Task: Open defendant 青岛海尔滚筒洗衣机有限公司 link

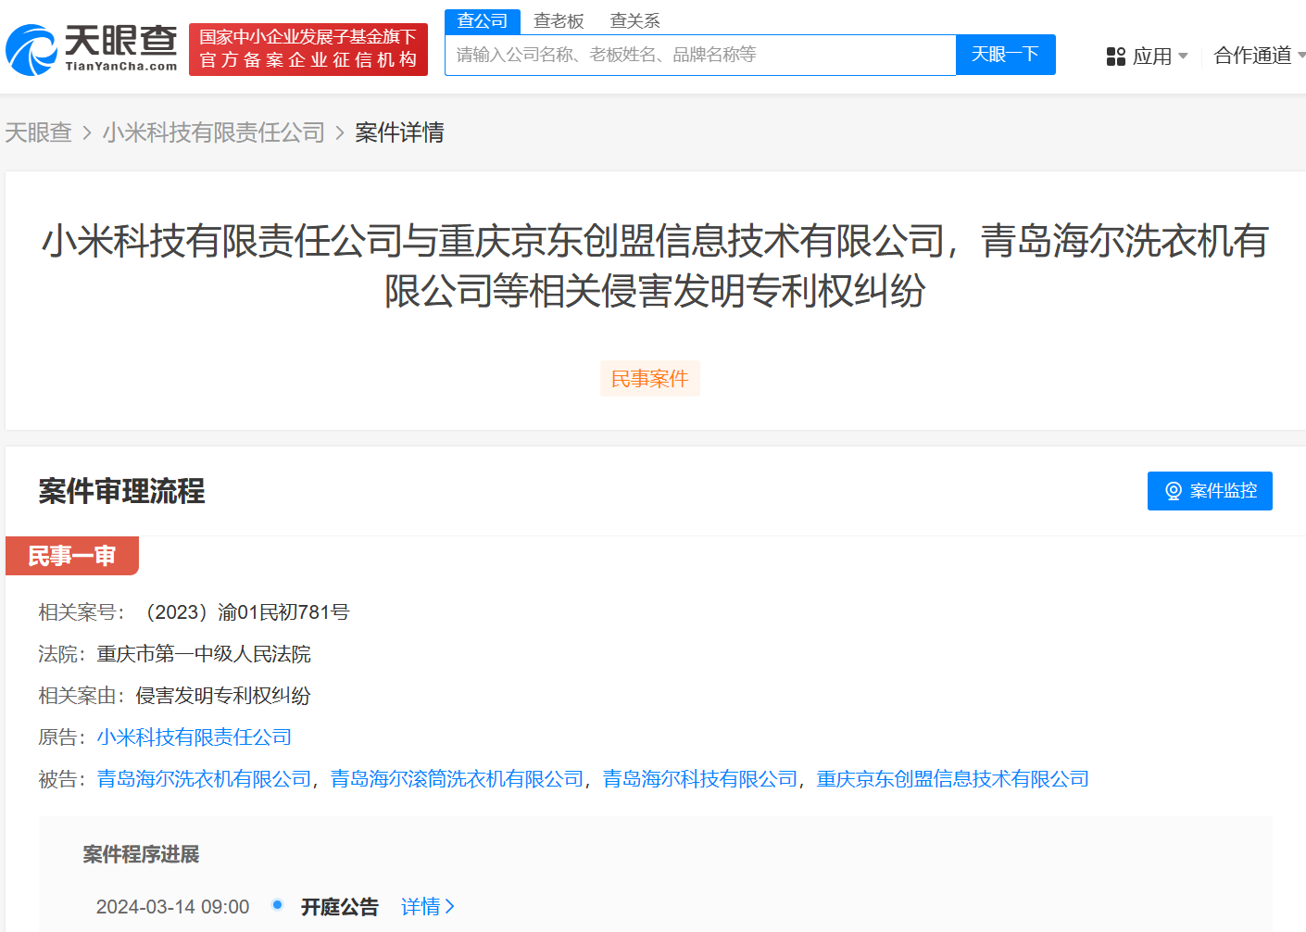Action: click(458, 779)
